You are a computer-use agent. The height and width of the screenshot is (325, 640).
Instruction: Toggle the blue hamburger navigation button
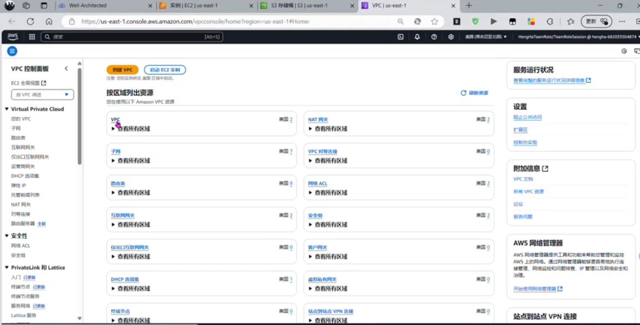(12, 51)
